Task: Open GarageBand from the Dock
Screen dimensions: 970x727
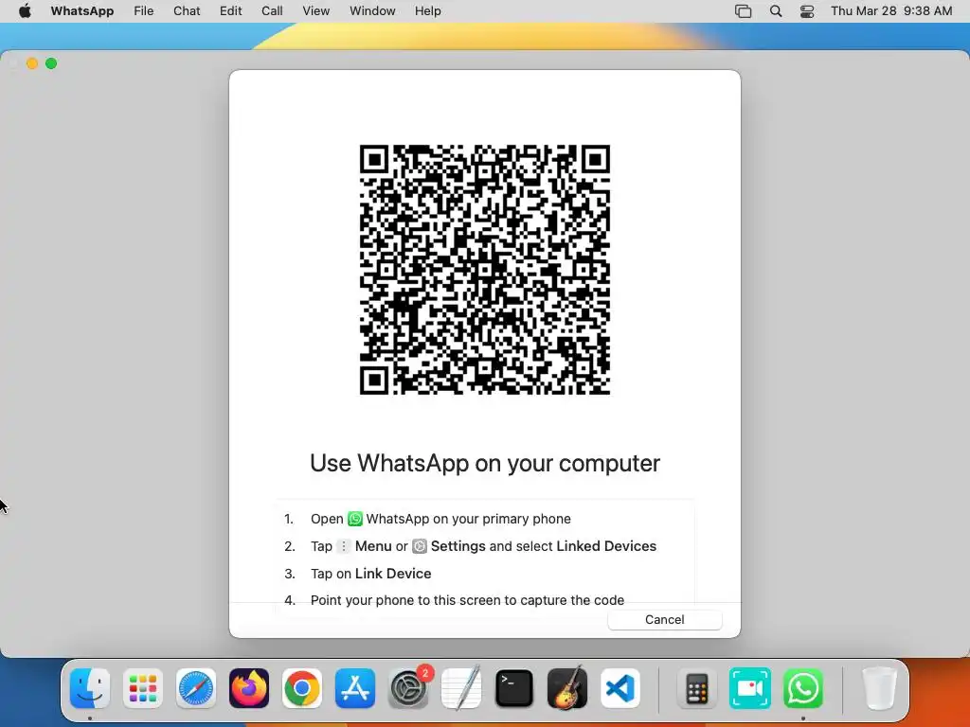Action: (567, 688)
